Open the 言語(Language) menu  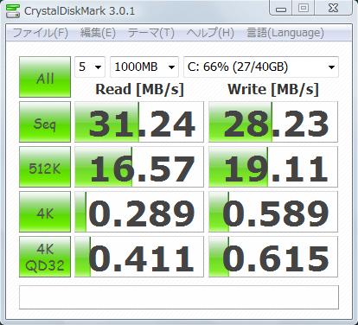[285, 33]
